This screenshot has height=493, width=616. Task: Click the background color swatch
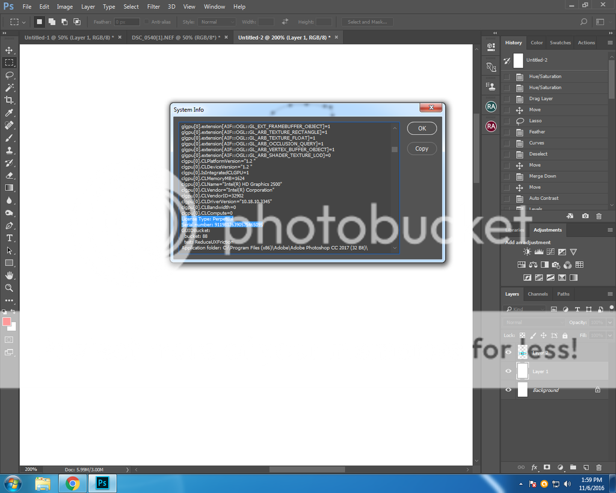[x=13, y=327]
